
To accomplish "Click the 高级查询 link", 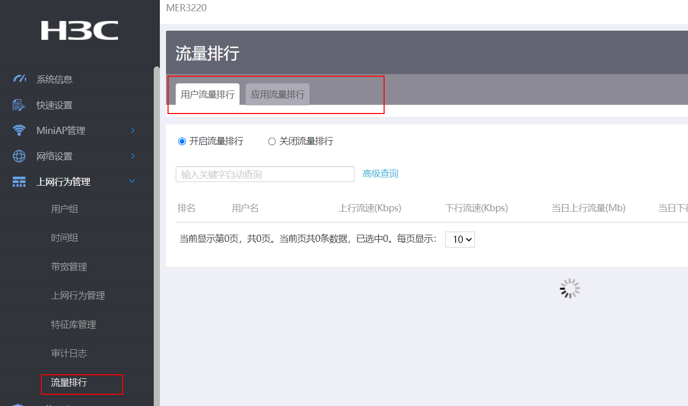I will pos(380,174).
